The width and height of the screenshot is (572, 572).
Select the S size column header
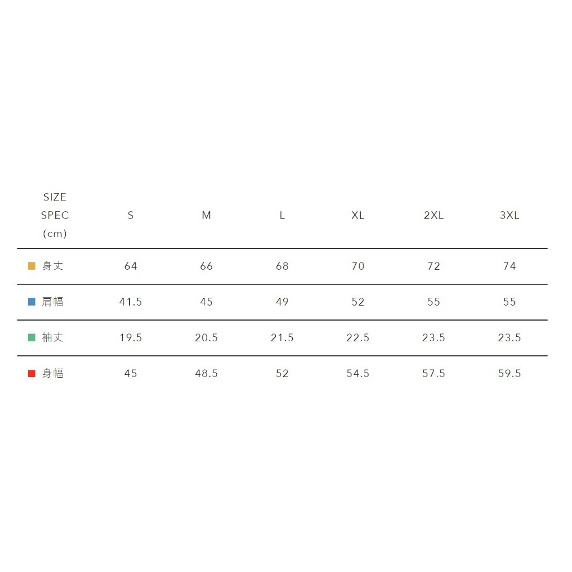(x=131, y=216)
